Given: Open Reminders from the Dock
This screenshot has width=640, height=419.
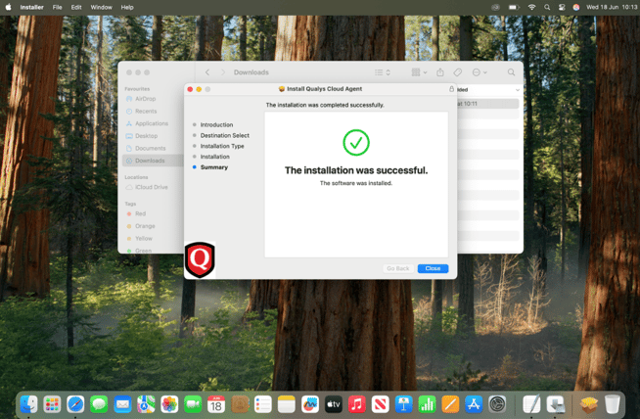Looking at the screenshot, I should click(x=263, y=404).
